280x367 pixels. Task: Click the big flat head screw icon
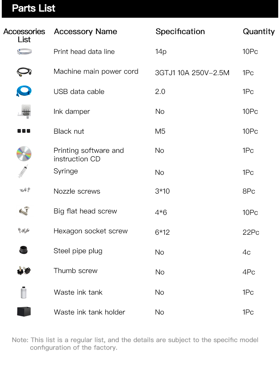pyautogui.click(x=24, y=211)
